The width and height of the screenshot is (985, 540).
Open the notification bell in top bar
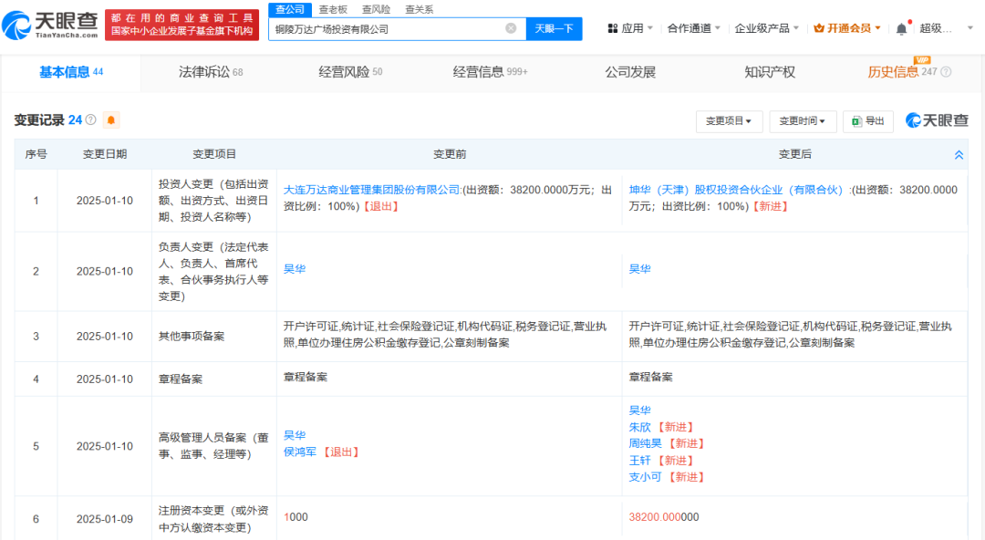pyautogui.click(x=901, y=28)
